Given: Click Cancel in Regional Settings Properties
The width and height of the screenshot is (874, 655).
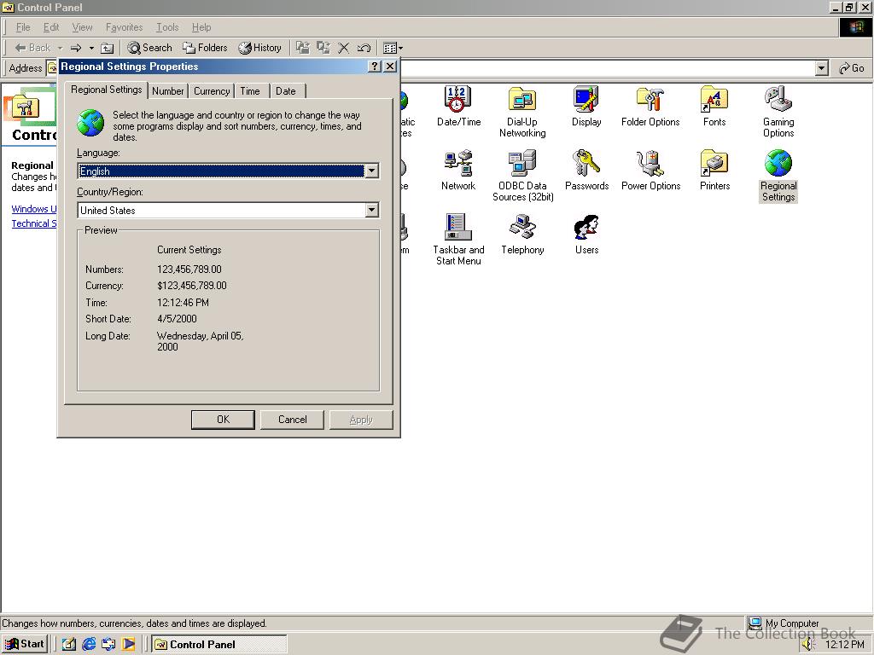Looking at the screenshot, I should coord(292,420).
